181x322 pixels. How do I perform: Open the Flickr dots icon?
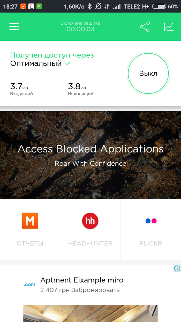pos(151,221)
